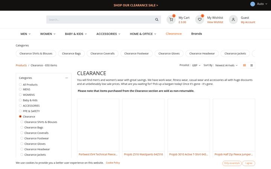Open the Cookie Policy link
This screenshot has width=271, height=169.
pyautogui.click(x=113, y=163)
